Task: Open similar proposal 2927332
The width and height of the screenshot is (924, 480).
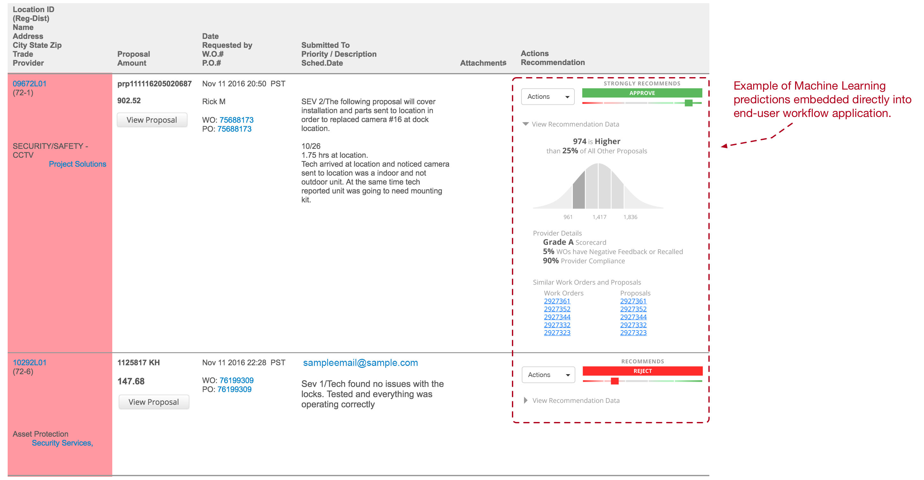Action: click(633, 325)
